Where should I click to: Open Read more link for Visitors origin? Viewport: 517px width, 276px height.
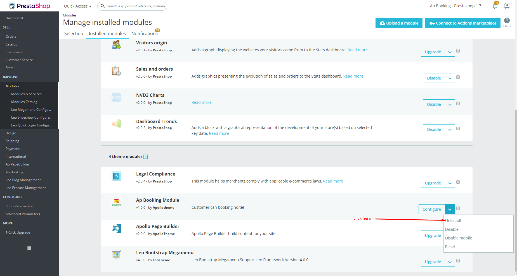[x=358, y=50]
